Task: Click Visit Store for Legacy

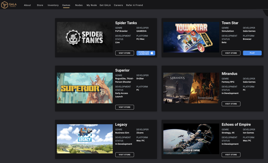Action: 125,155
